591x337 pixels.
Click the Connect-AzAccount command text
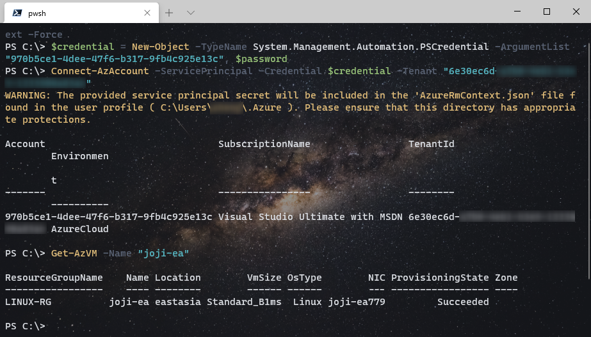(100, 71)
